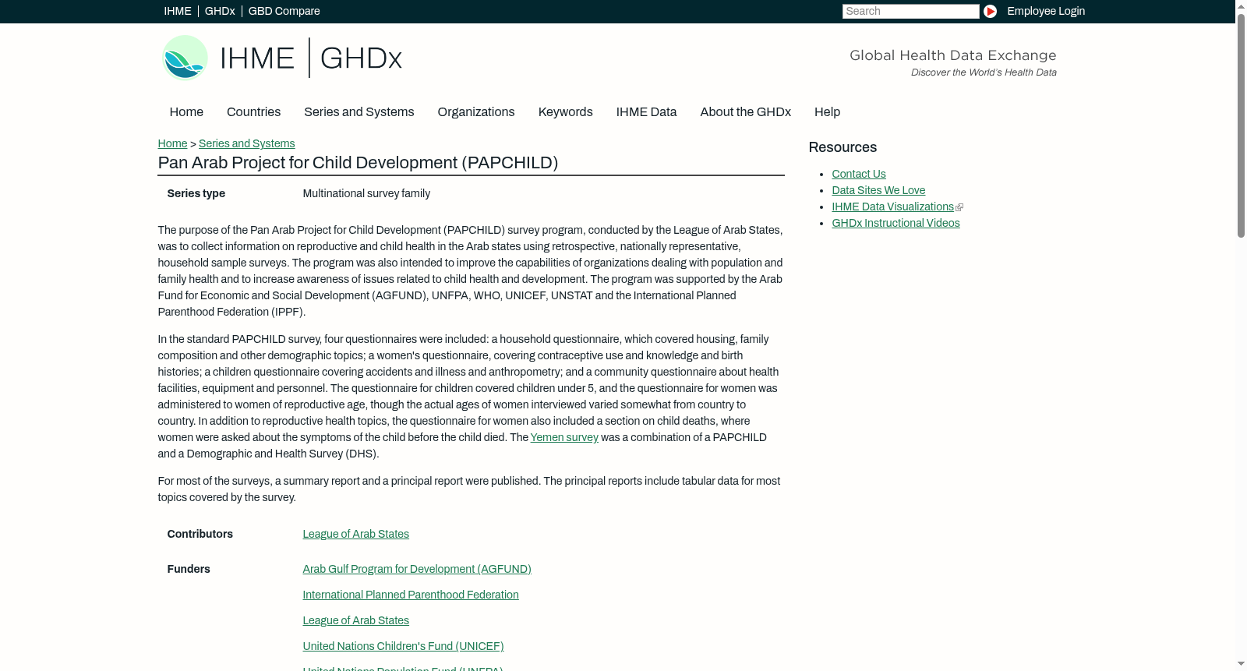Open the Yemen survey link
This screenshot has height=671, width=1247.
point(564,437)
